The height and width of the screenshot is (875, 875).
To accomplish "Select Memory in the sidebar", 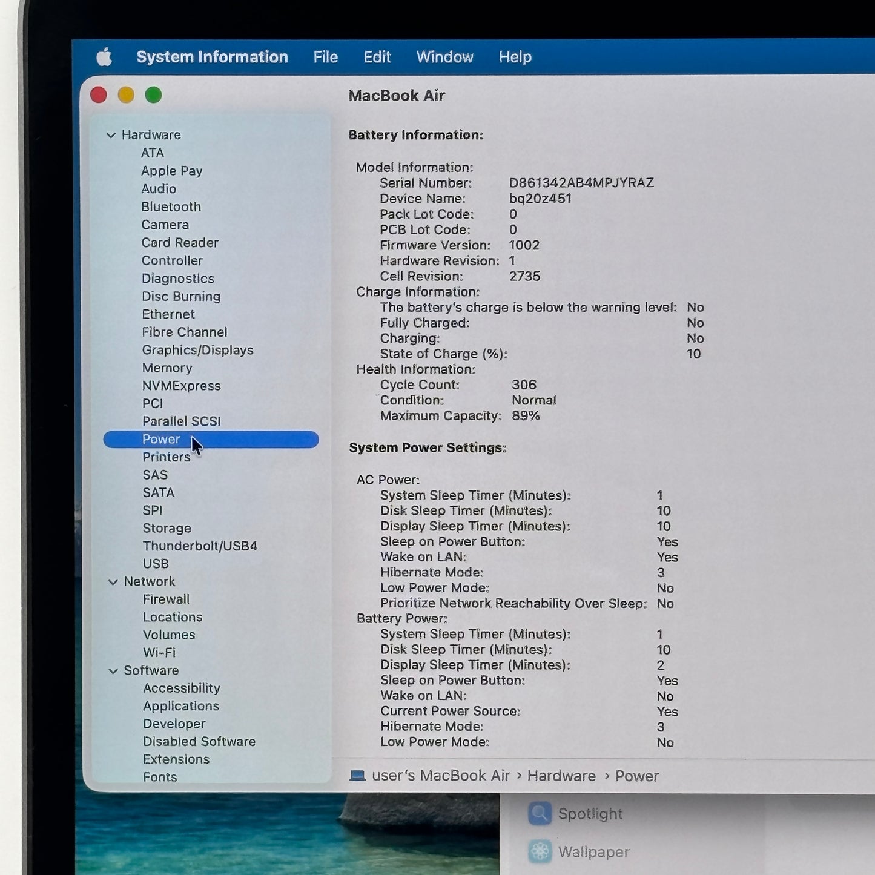I will (x=167, y=368).
